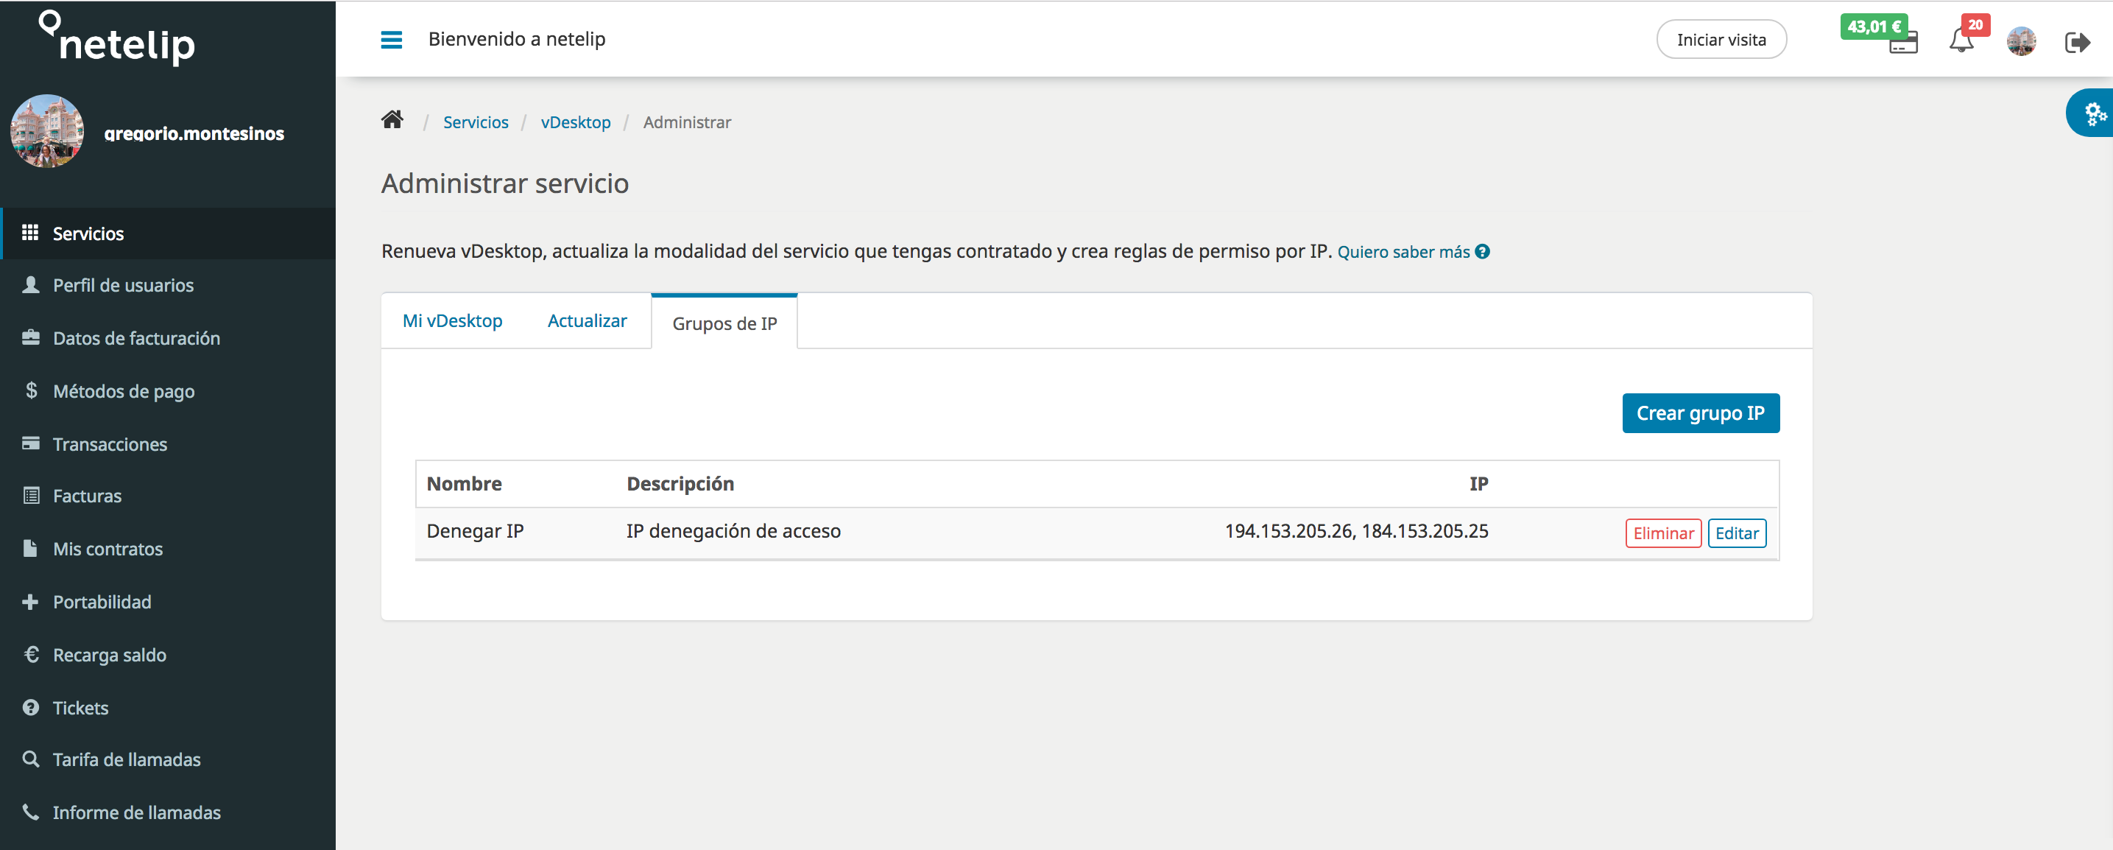Viewport: 2113px width, 850px height.
Task: Click the logout arrow icon
Action: (2077, 42)
